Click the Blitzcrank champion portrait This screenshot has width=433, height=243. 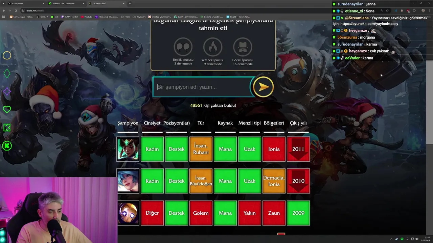pos(128,213)
